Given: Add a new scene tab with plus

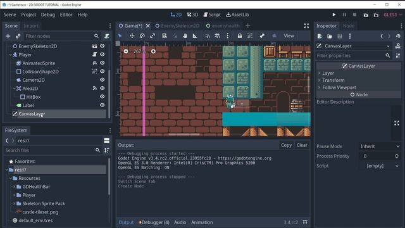Looking at the screenshot, I should (x=247, y=25).
